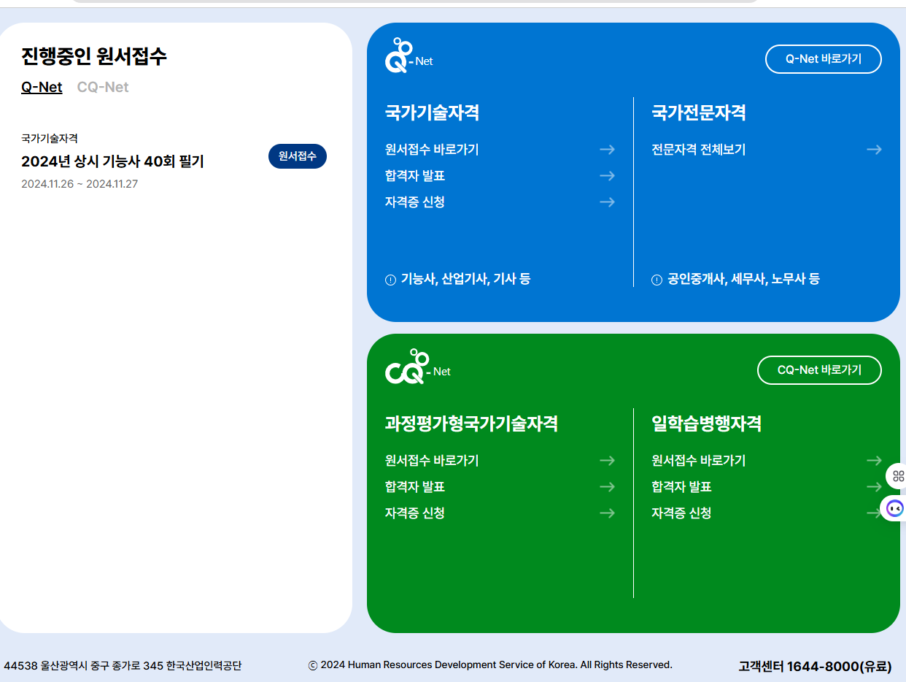The width and height of the screenshot is (906, 682).
Task: Switch to the CQ-Net tab
Action: (x=103, y=87)
